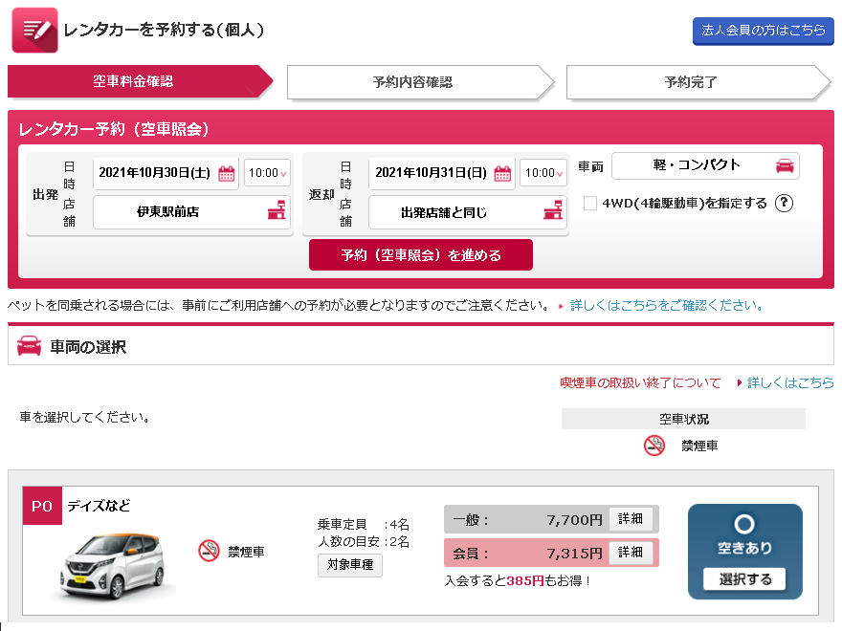Open the 軽・コンパクト vehicle type selector
Screen dimensions: 842x631
click(704, 165)
